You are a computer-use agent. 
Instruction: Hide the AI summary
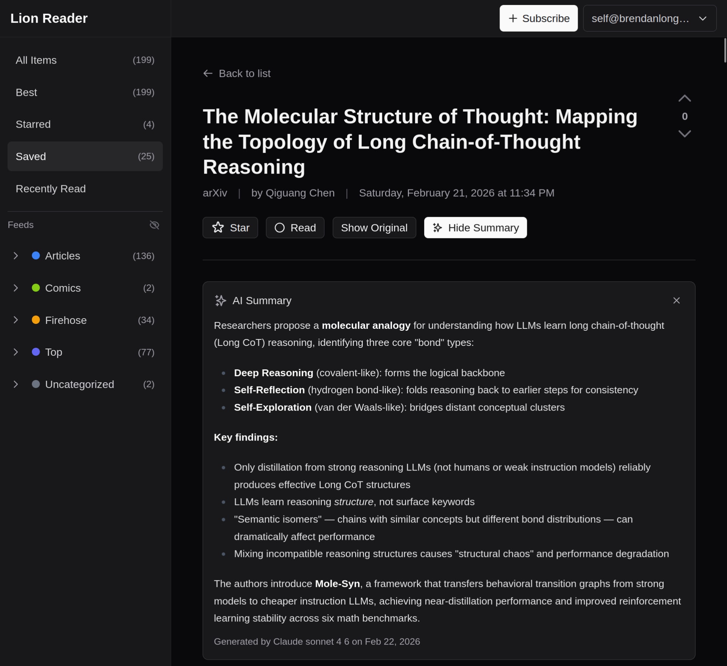tap(475, 228)
